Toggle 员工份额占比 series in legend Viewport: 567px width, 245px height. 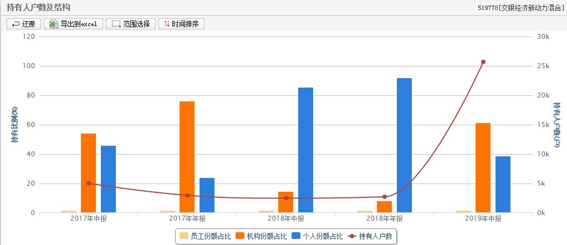coord(184,236)
